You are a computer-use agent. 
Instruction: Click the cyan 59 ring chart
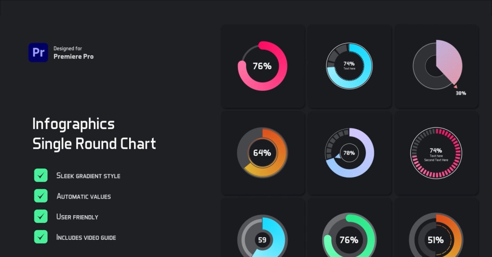coord(262,237)
